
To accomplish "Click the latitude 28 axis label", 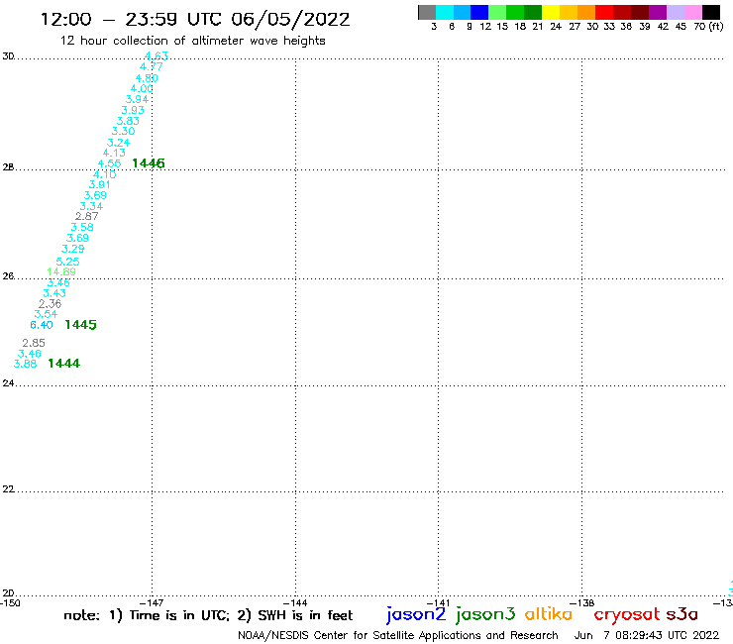I will [8, 167].
